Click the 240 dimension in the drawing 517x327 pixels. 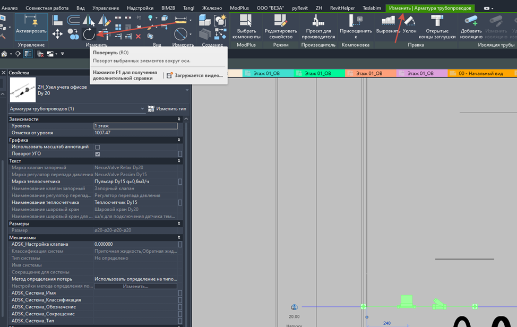pyautogui.click(x=387, y=323)
